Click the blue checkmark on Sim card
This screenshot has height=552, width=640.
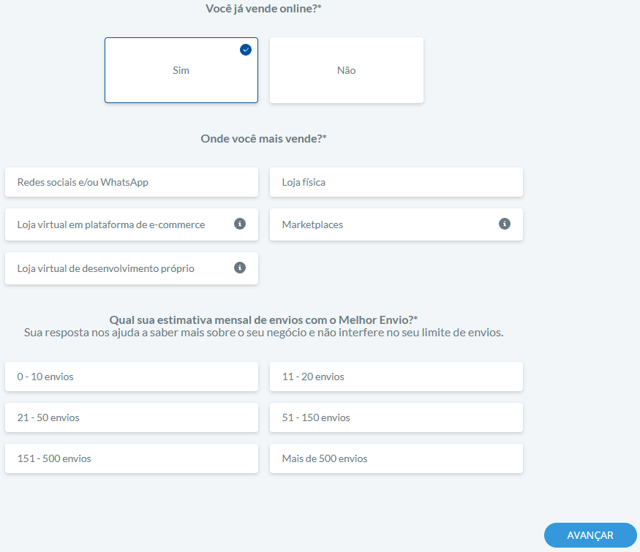point(246,50)
